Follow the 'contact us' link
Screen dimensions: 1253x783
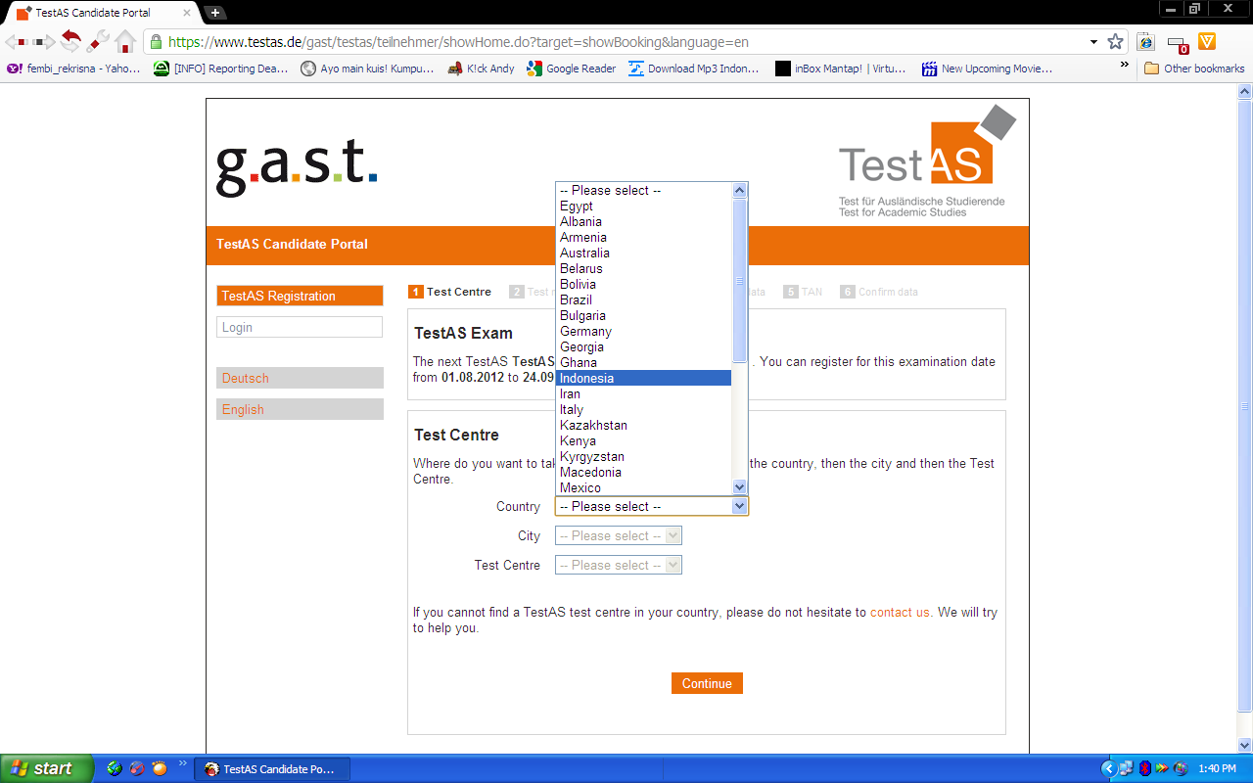(901, 613)
